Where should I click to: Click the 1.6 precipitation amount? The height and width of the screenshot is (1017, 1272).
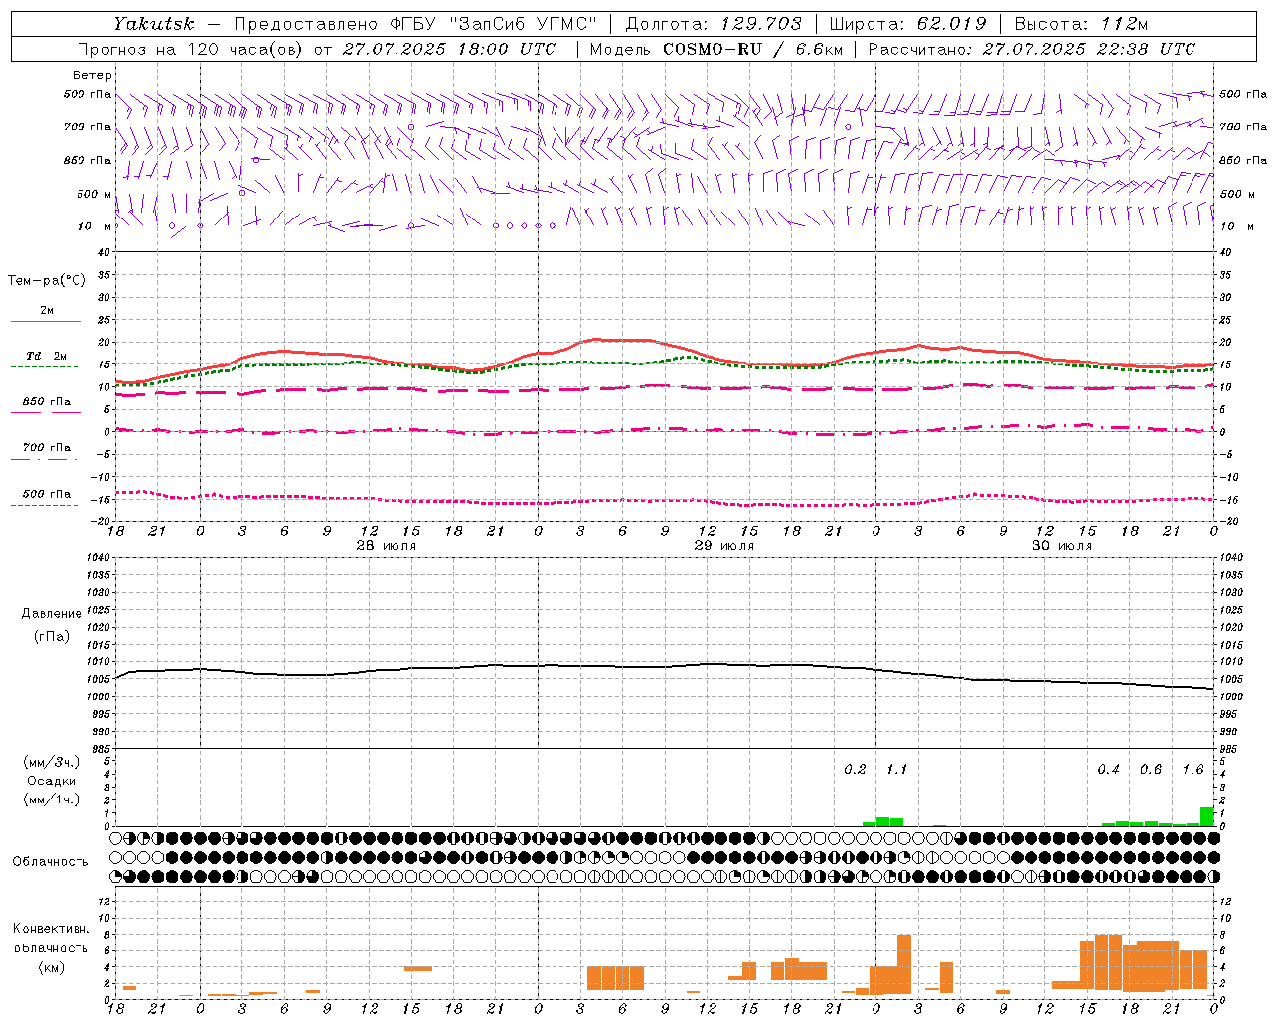(x=1192, y=770)
